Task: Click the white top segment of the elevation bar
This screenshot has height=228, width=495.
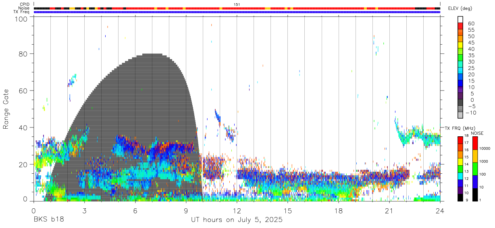Action: [460, 19]
